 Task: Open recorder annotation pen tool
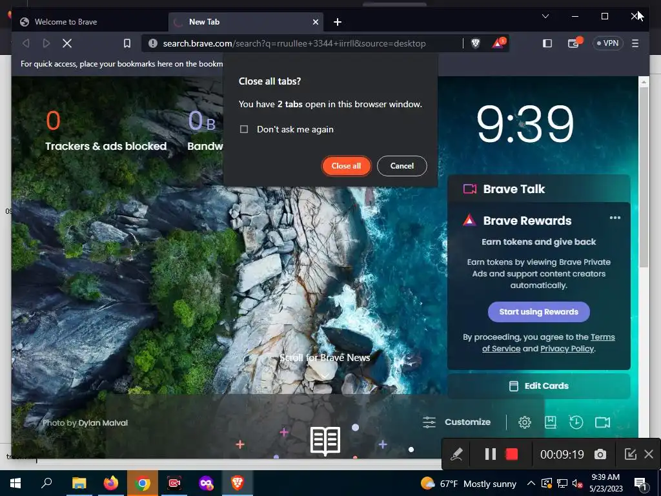[x=456, y=454]
